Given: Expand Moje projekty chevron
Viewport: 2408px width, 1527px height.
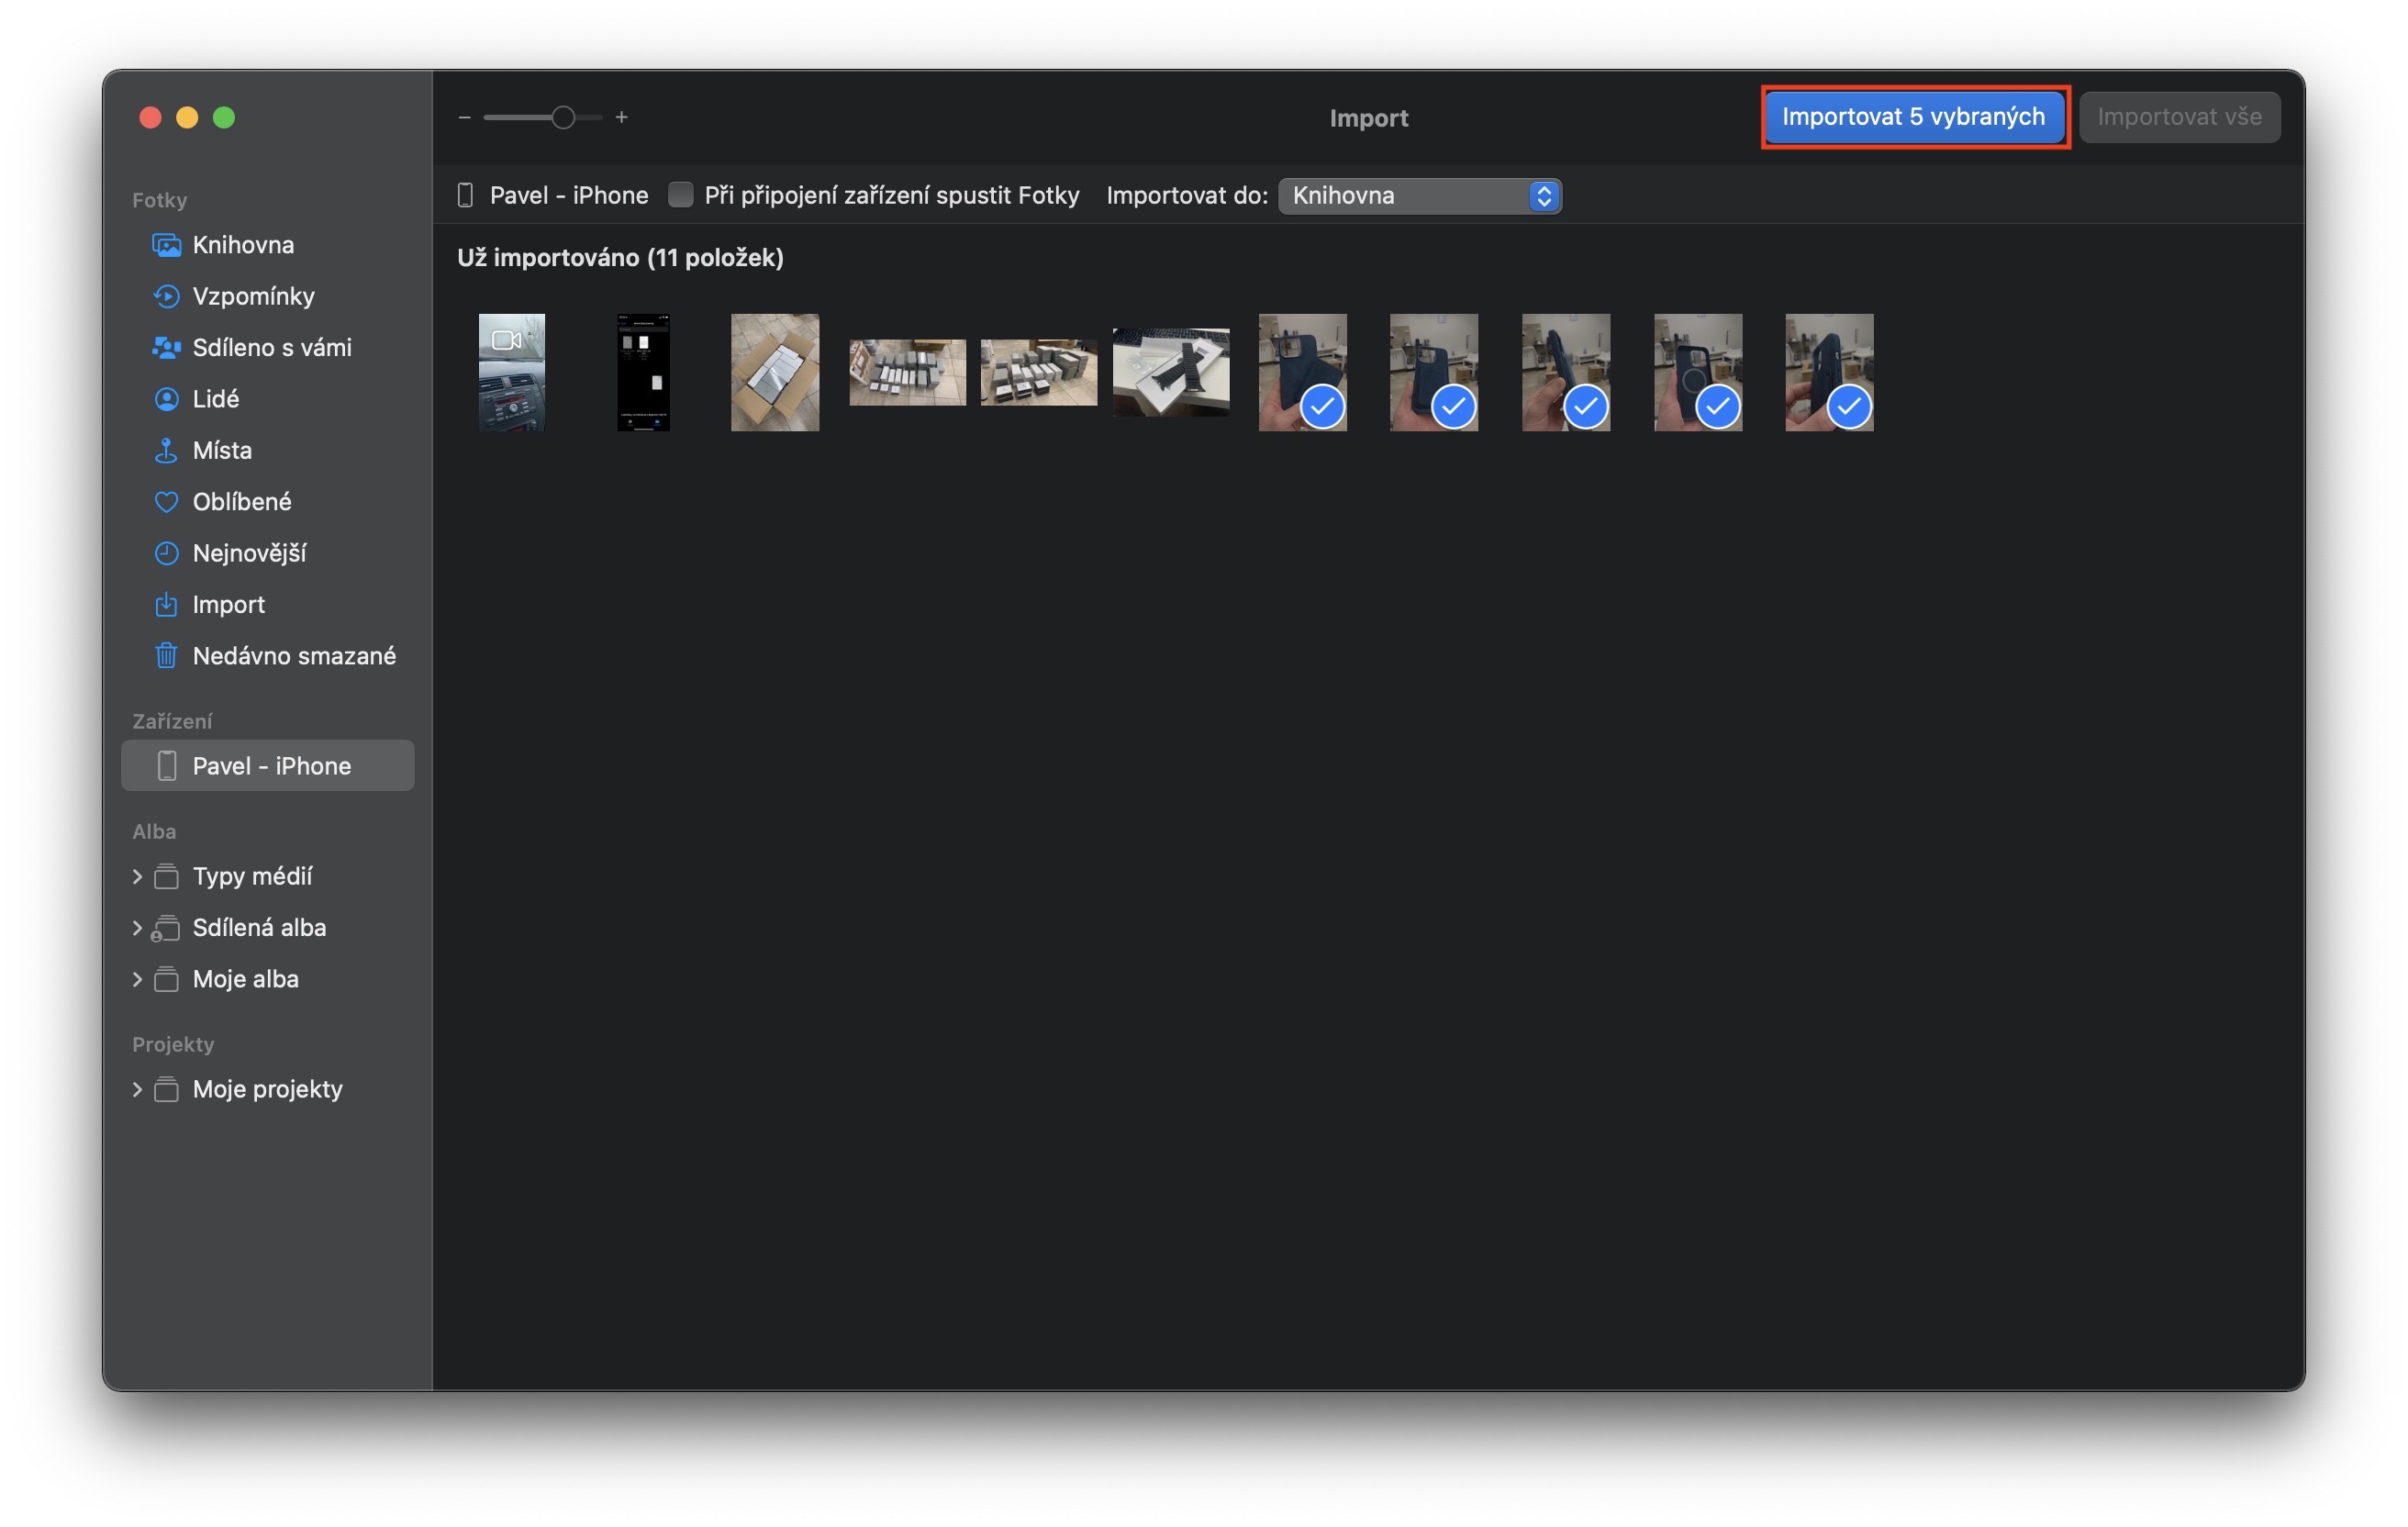Looking at the screenshot, I should click(x=137, y=1090).
